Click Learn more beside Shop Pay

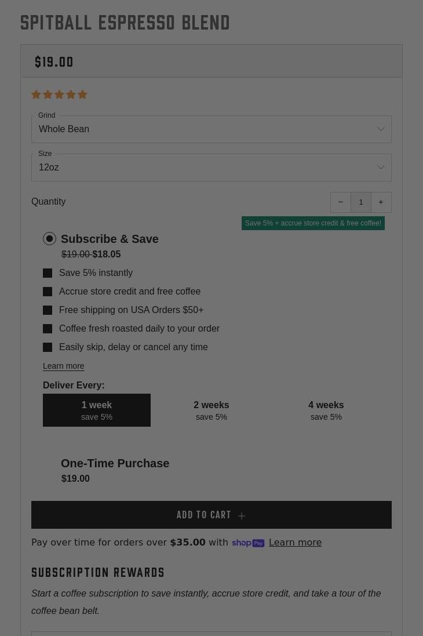(295, 543)
